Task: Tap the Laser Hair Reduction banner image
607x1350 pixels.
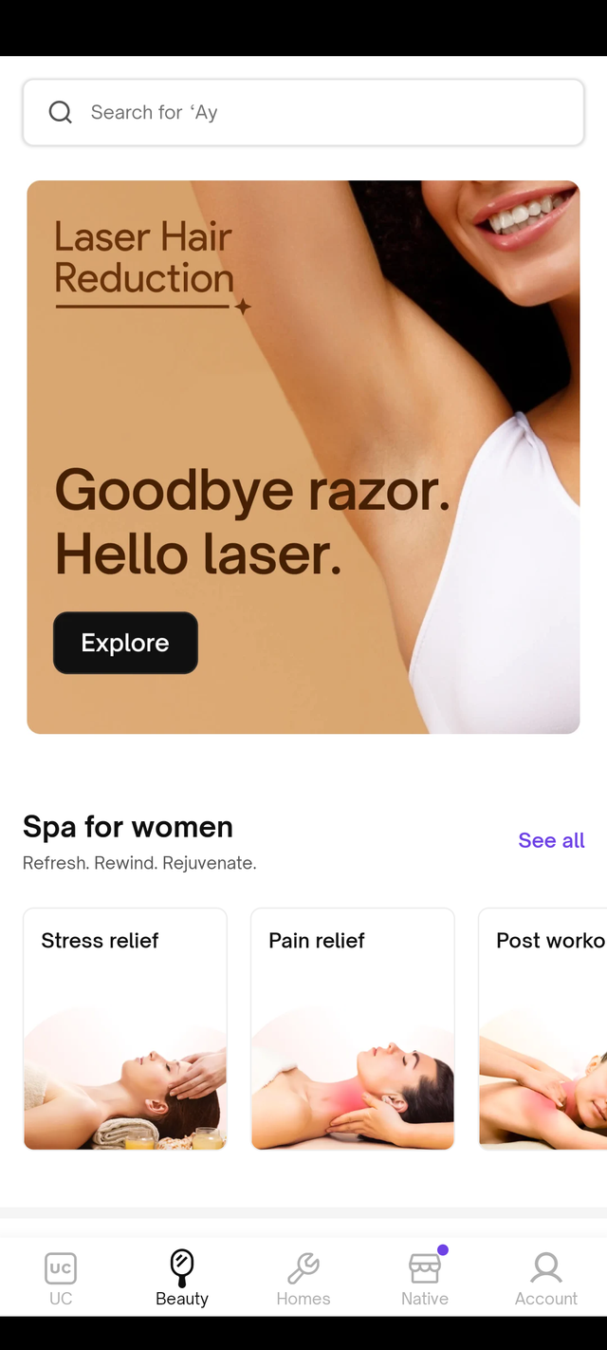Action: point(303,457)
